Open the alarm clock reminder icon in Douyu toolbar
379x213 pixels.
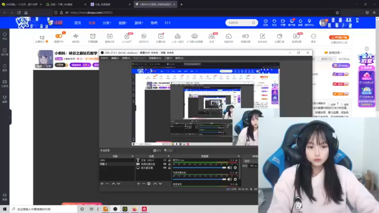92,36
